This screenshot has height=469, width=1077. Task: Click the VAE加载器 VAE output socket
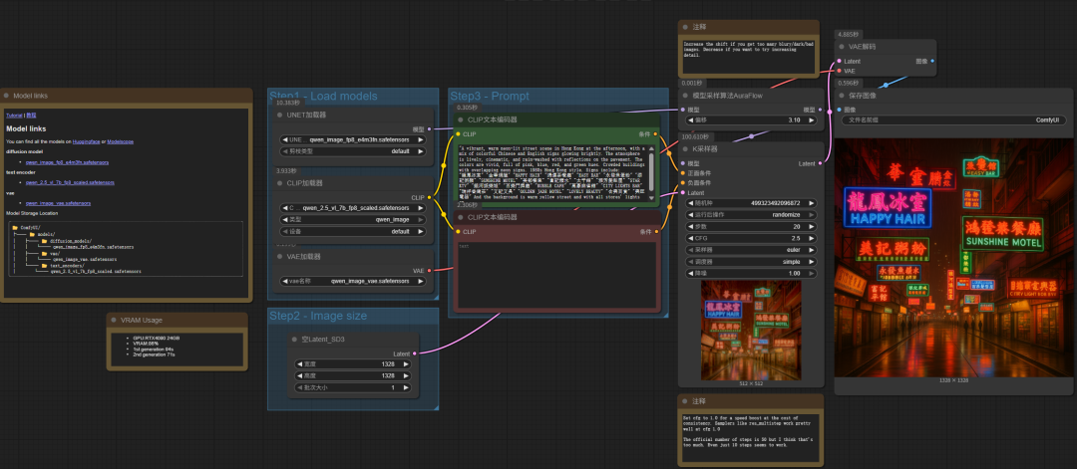click(429, 270)
